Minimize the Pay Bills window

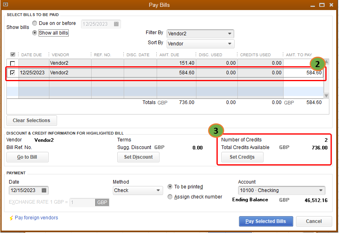coord(312,5)
